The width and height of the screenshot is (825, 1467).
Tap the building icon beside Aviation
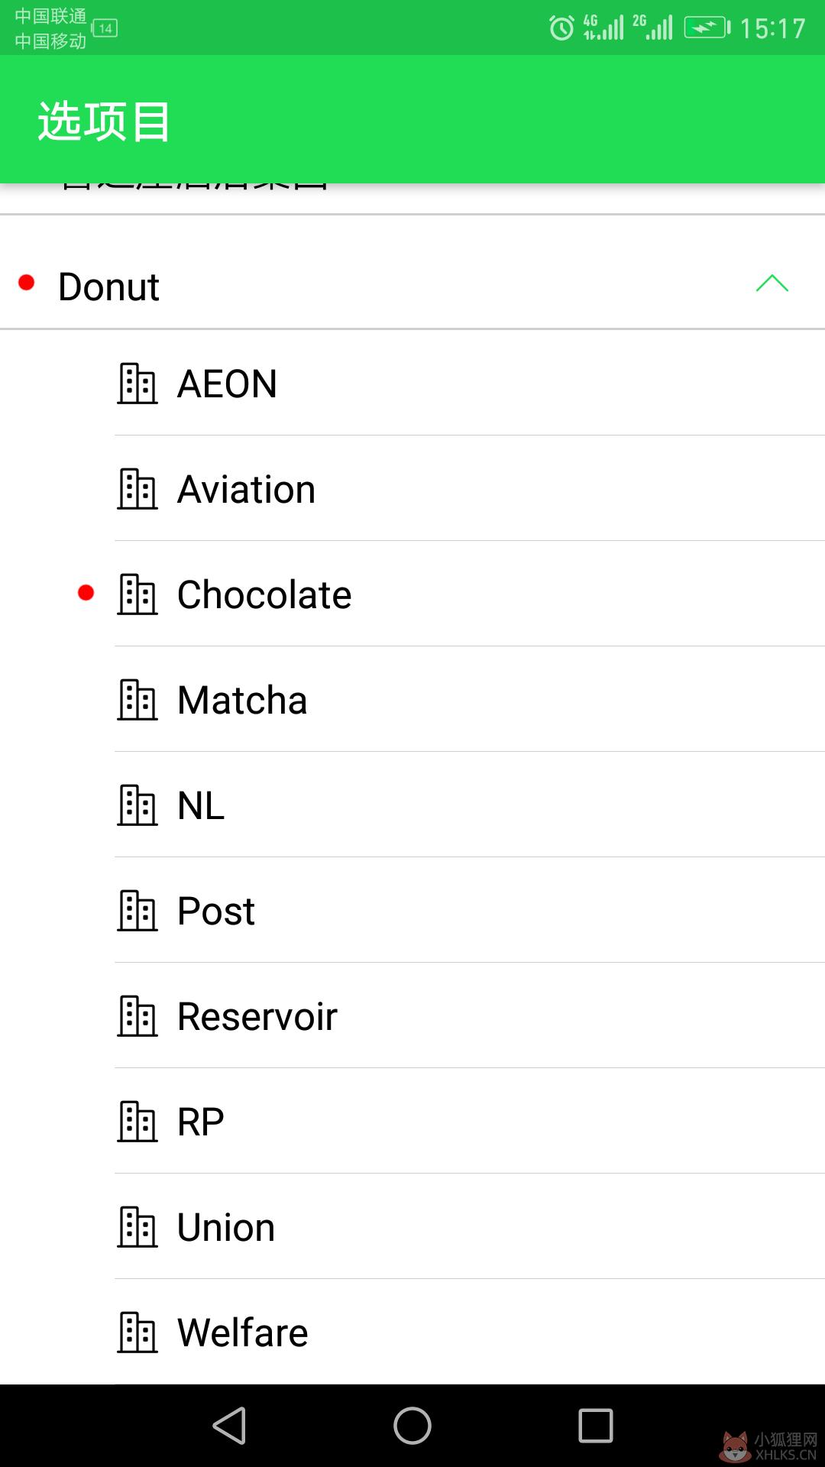[x=137, y=489]
